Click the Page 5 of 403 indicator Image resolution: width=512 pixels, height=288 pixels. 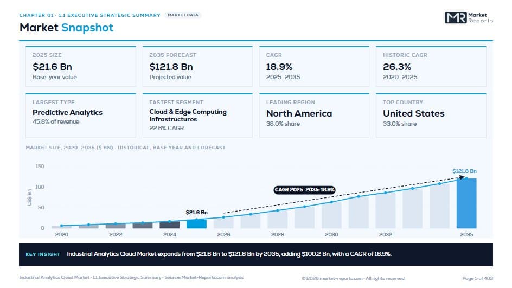[477, 278]
